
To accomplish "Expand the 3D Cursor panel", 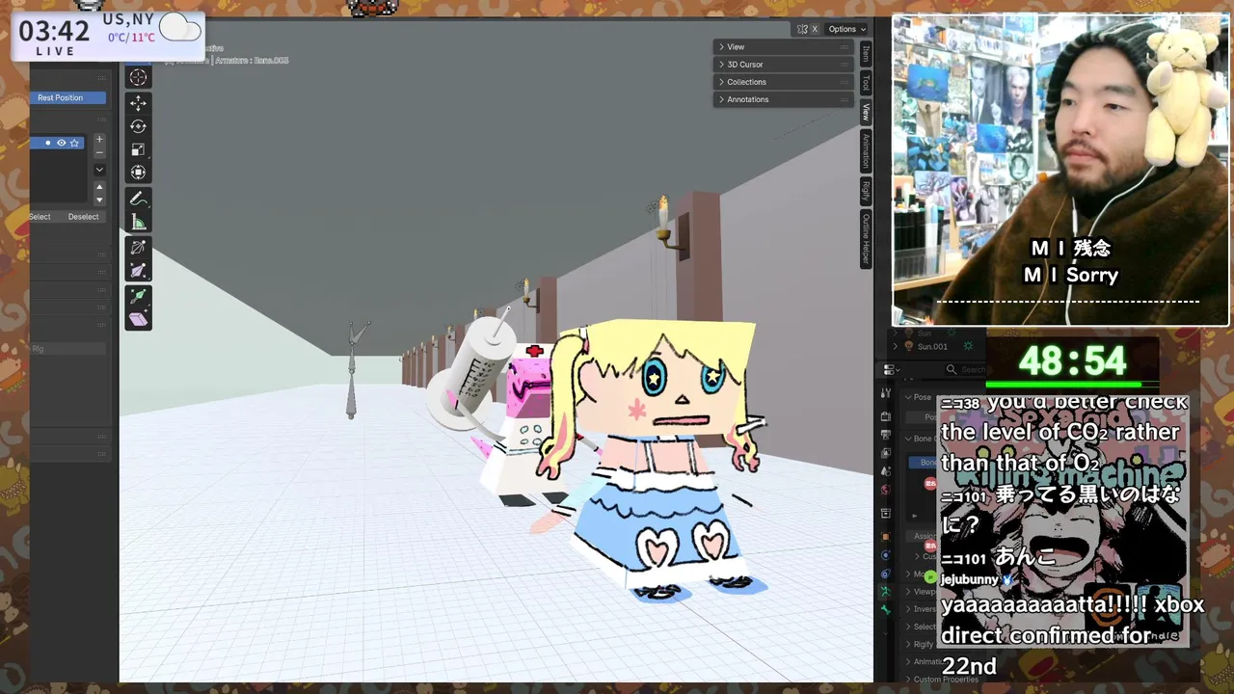I will [784, 65].
